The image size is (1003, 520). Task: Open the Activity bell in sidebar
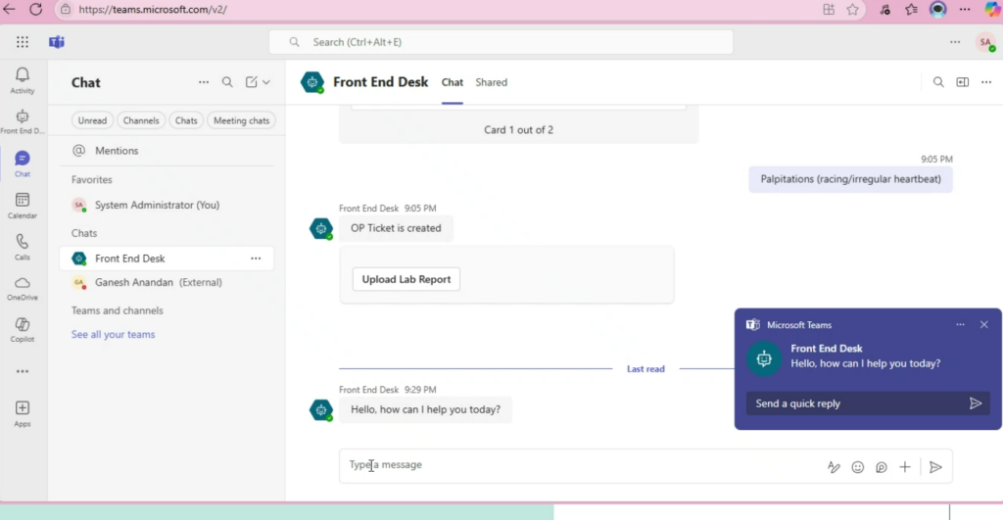[23, 80]
